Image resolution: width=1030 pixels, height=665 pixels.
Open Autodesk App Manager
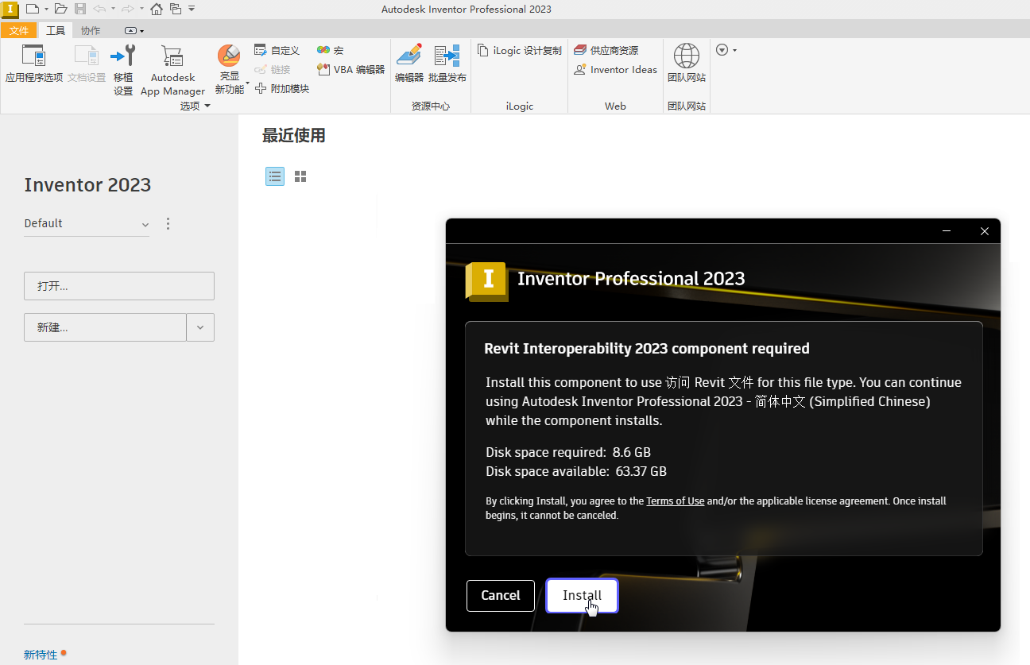pyautogui.click(x=172, y=70)
